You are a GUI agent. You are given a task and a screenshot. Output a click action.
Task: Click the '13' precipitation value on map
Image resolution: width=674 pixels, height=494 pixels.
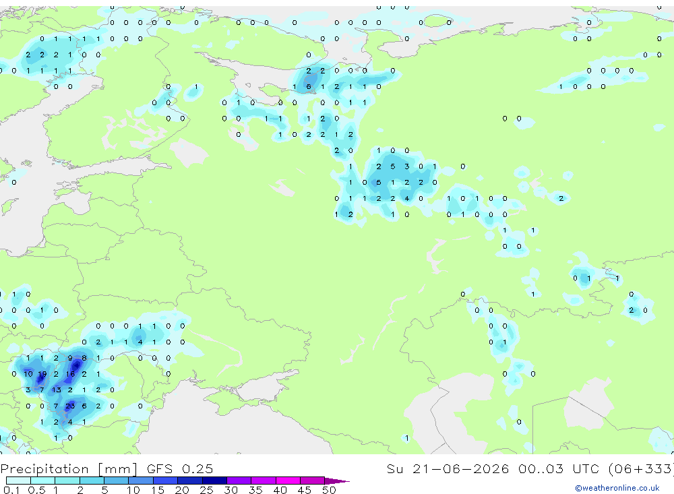click(x=57, y=390)
